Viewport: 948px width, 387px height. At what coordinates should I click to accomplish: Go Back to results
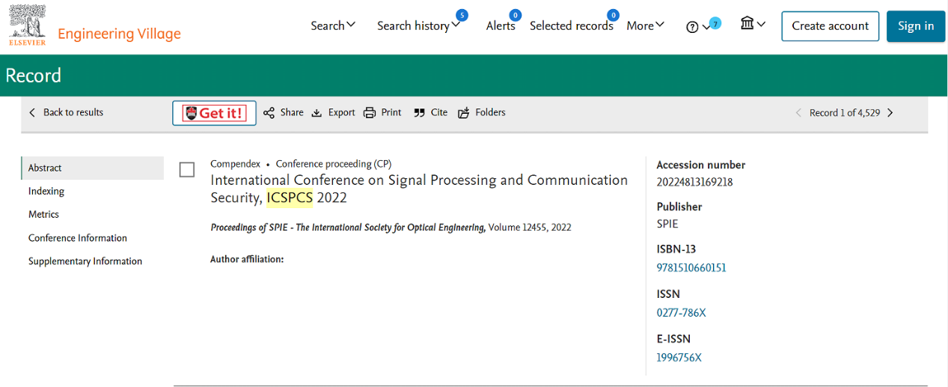(66, 112)
